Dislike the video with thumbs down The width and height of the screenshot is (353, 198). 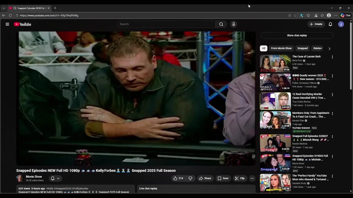[x=190, y=178]
